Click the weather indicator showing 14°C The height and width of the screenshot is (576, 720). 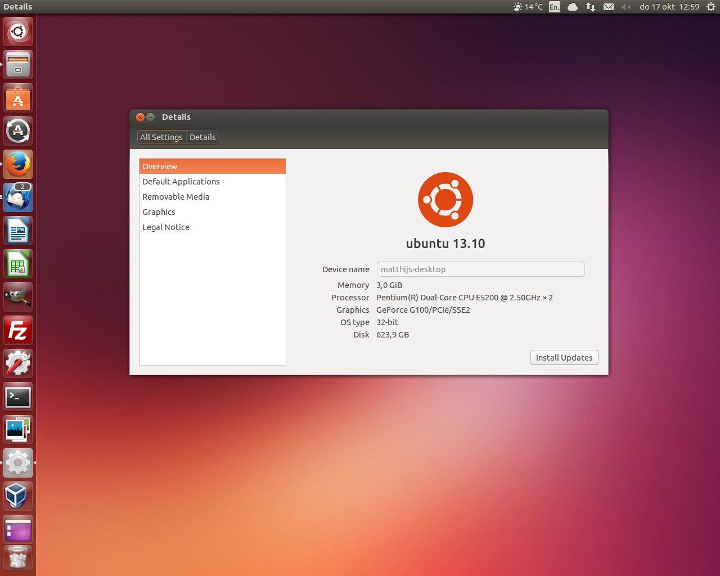pyautogui.click(x=528, y=7)
